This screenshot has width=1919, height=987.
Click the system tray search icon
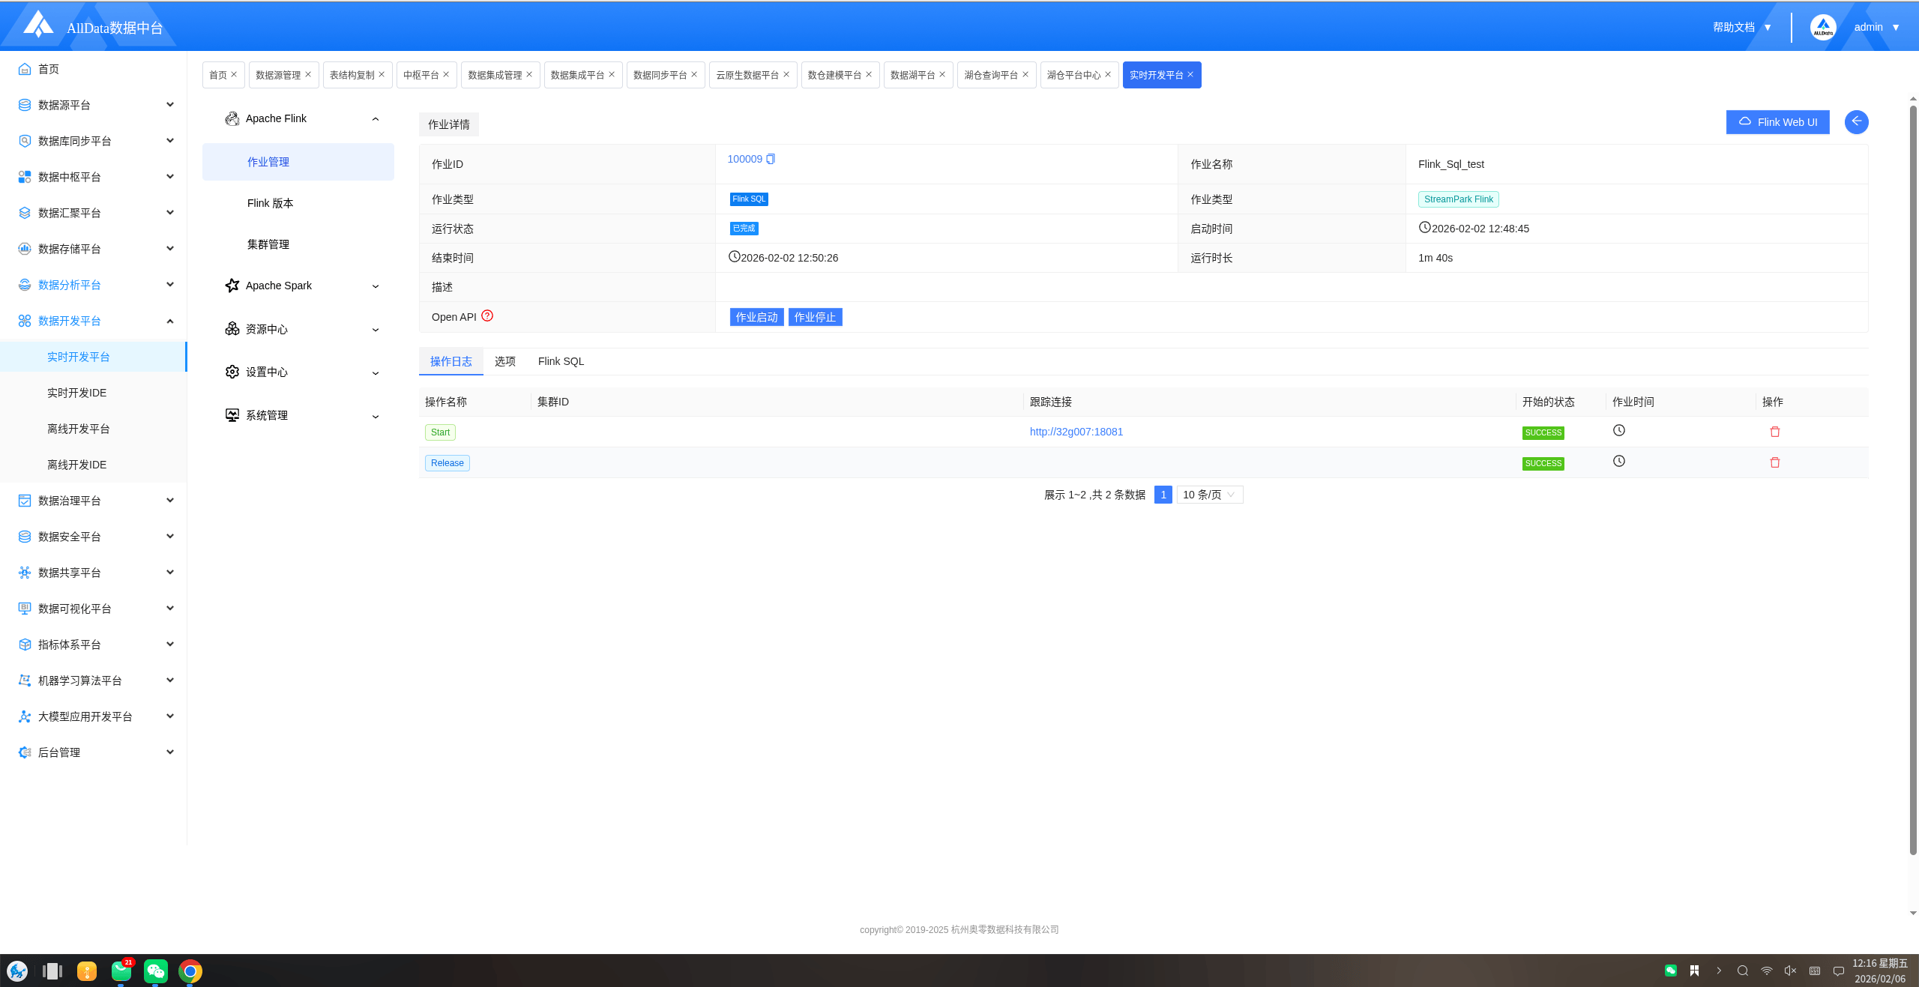1743,971
